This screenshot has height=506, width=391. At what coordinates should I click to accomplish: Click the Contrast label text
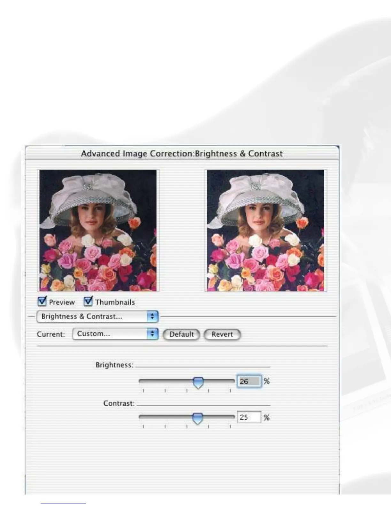[x=119, y=403]
